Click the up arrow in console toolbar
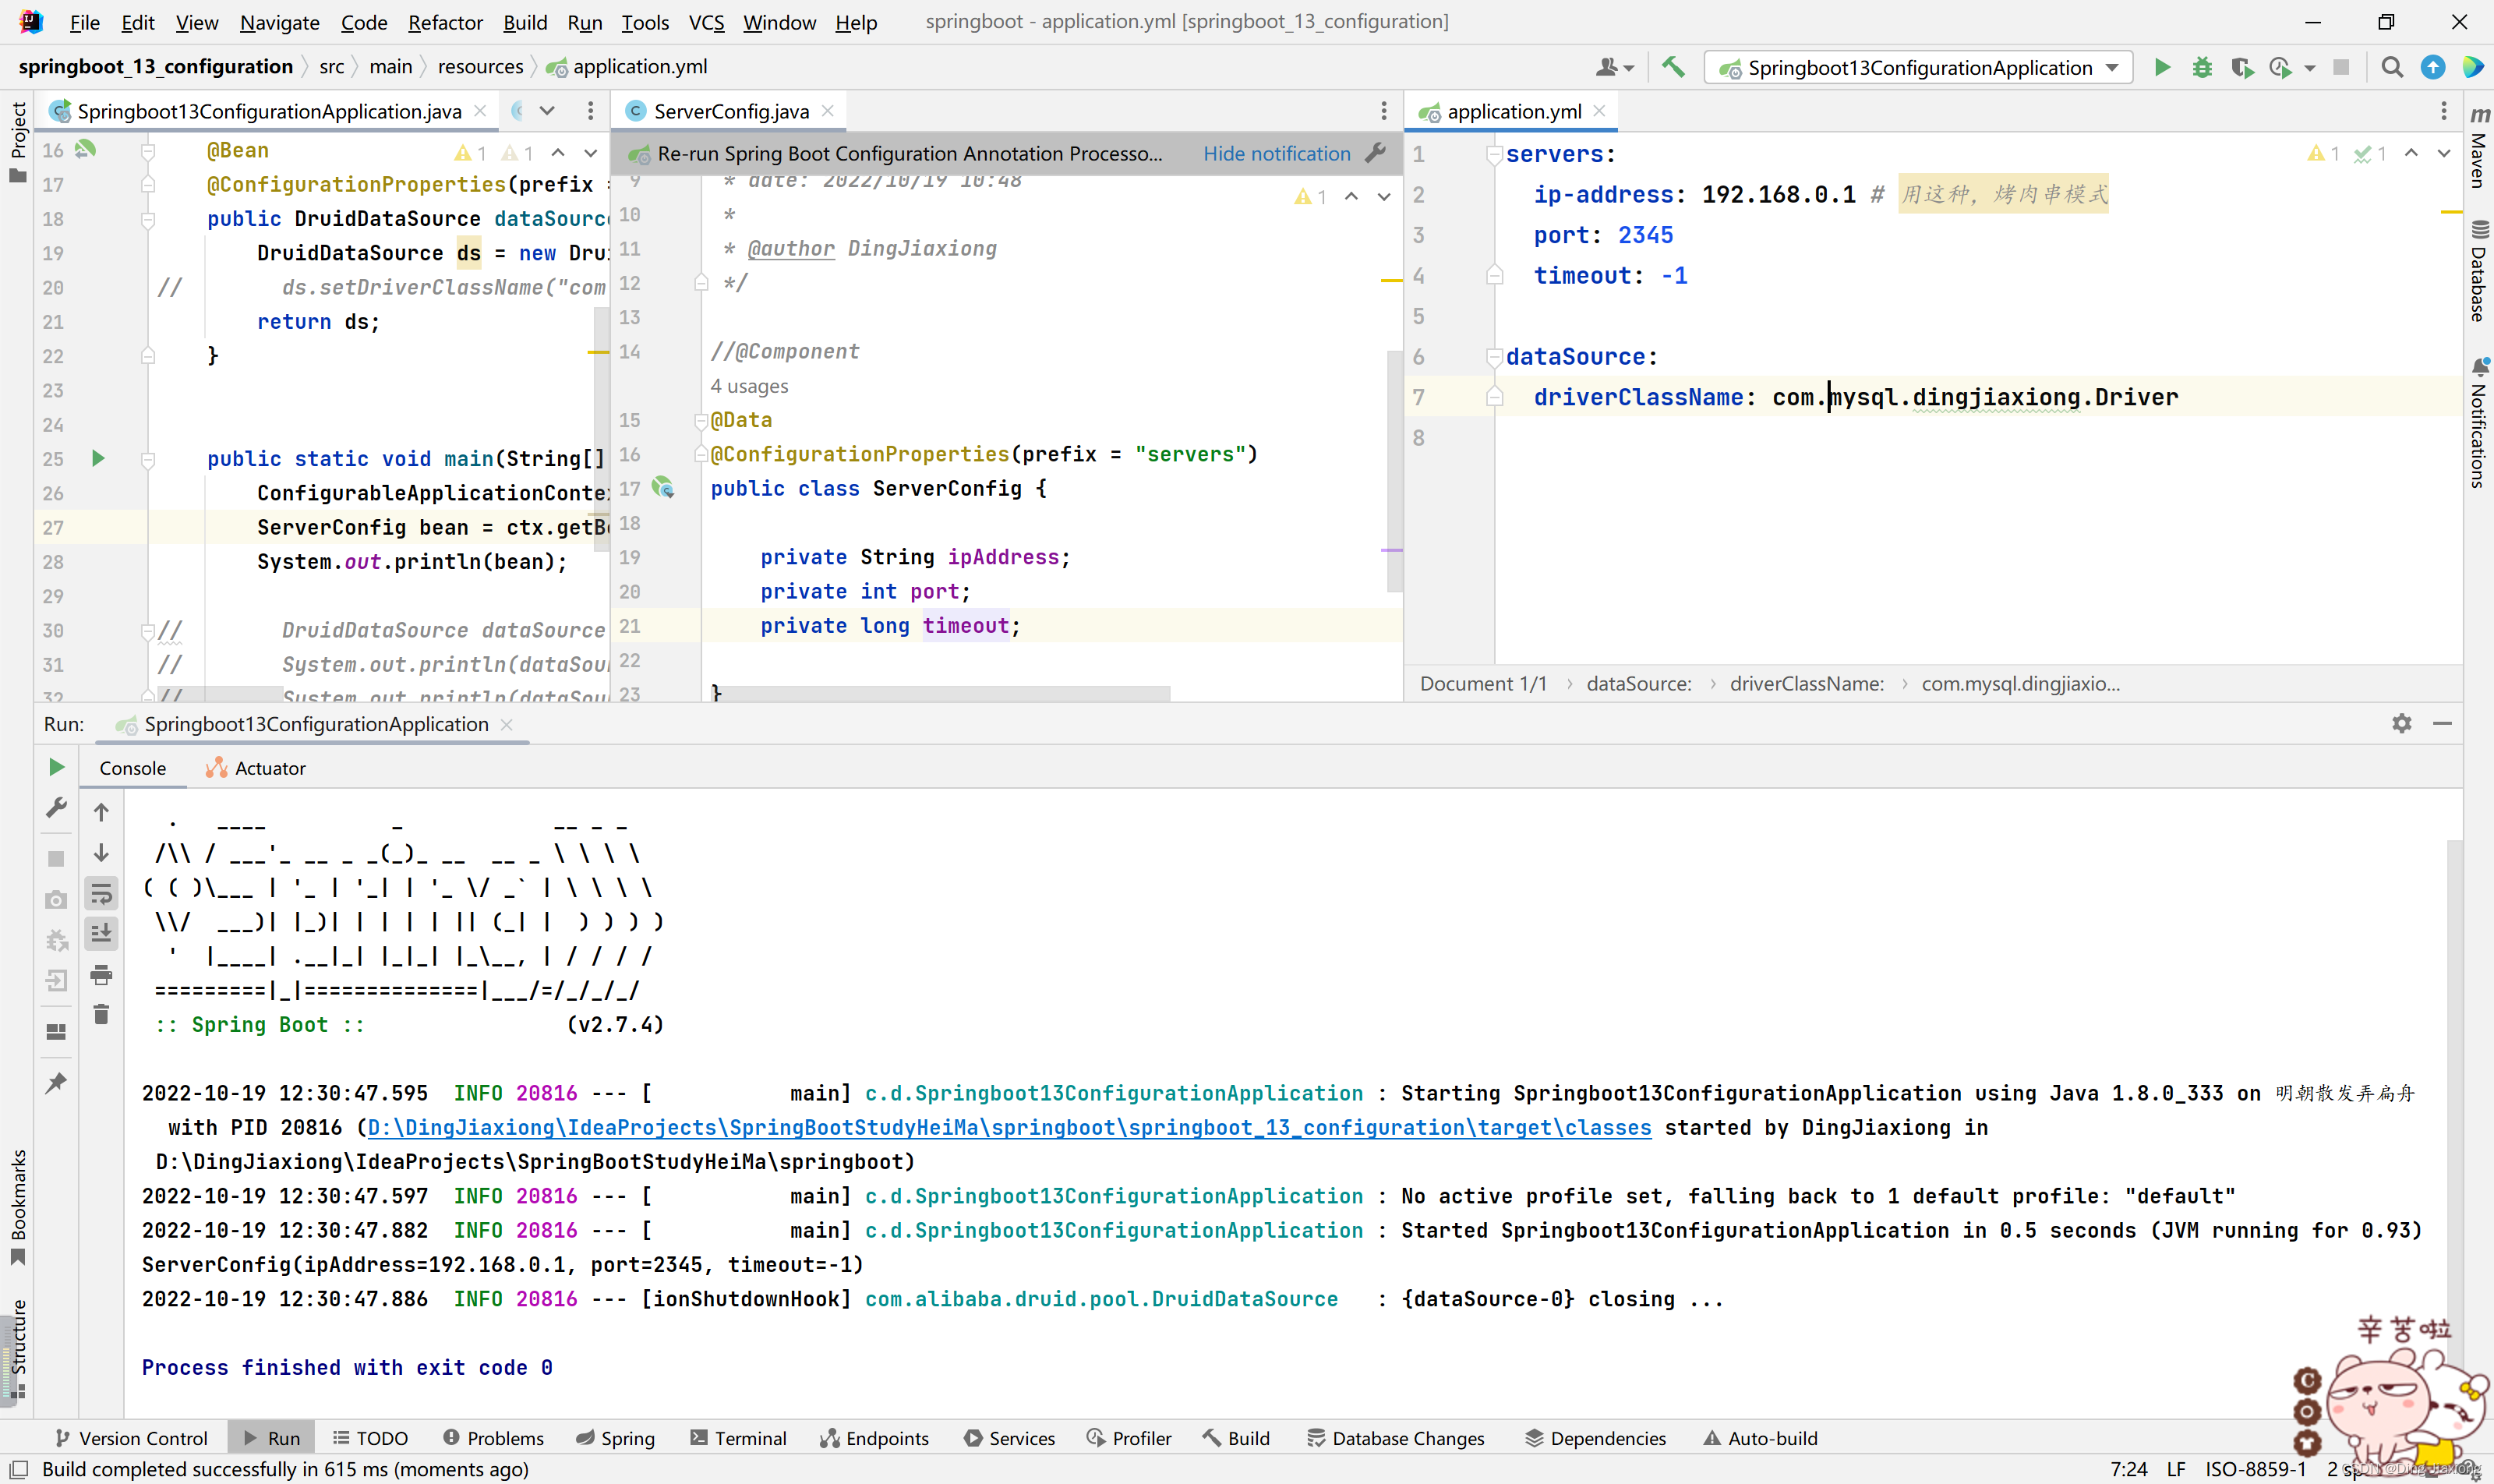This screenshot has height=1484, width=2494. (x=101, y=812)
